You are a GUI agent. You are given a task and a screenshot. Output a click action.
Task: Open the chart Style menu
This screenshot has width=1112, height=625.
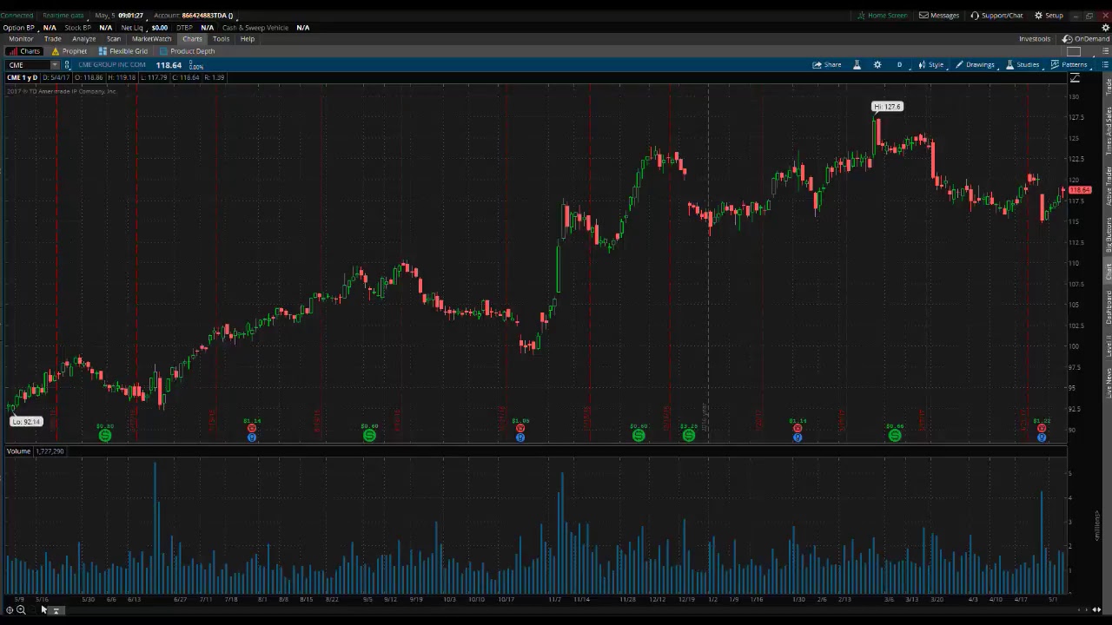[x=931, y=65]
